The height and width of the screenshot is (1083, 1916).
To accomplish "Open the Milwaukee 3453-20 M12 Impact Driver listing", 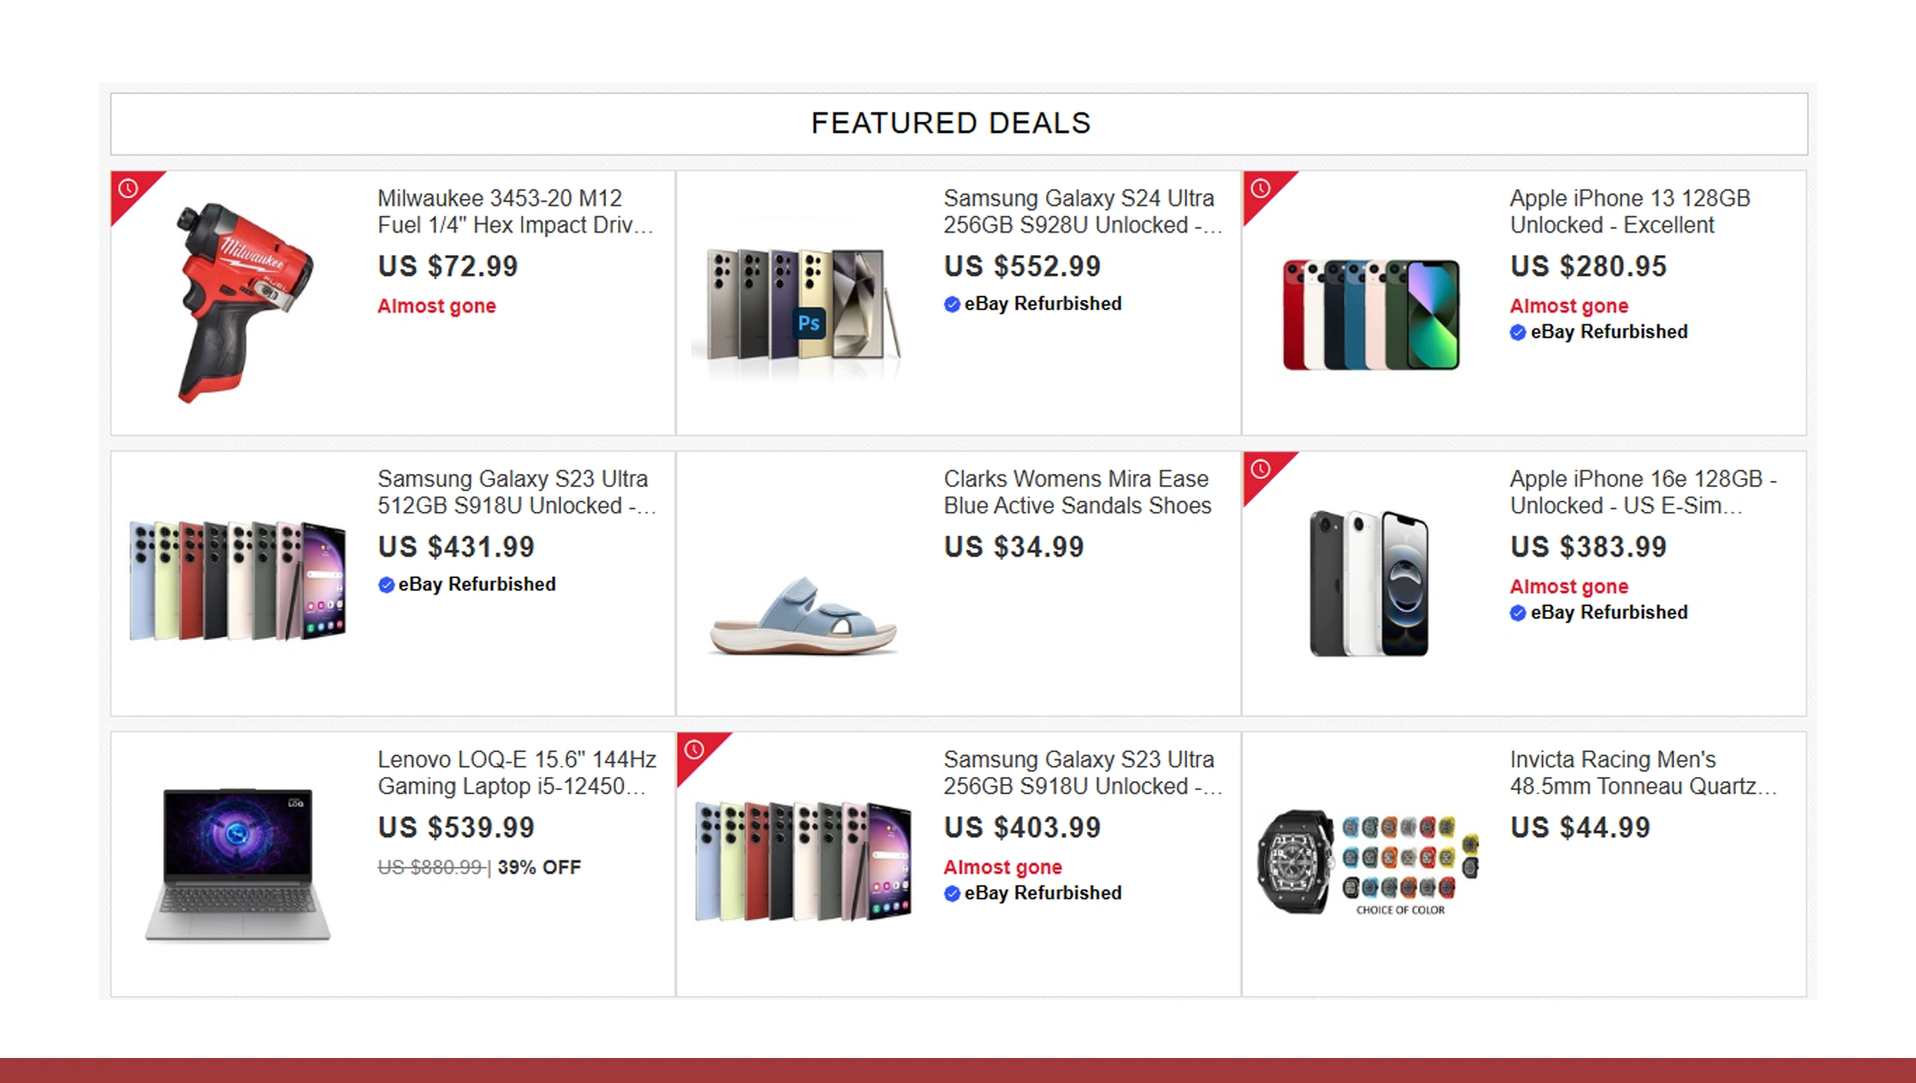I will [x=515, y=212].
